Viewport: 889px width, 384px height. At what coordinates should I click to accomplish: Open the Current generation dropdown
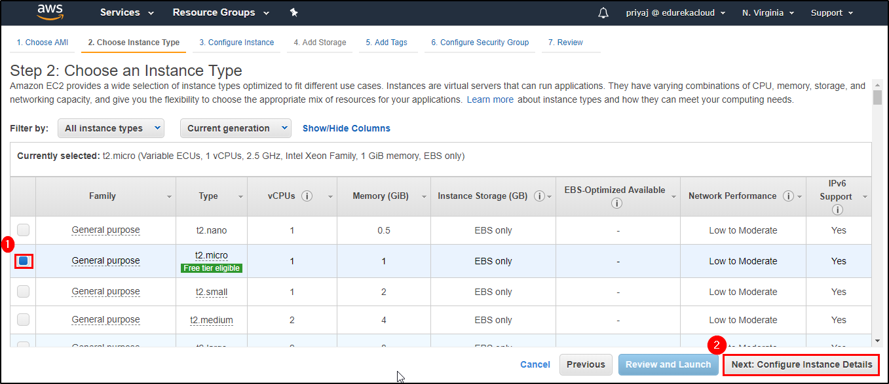235,128
